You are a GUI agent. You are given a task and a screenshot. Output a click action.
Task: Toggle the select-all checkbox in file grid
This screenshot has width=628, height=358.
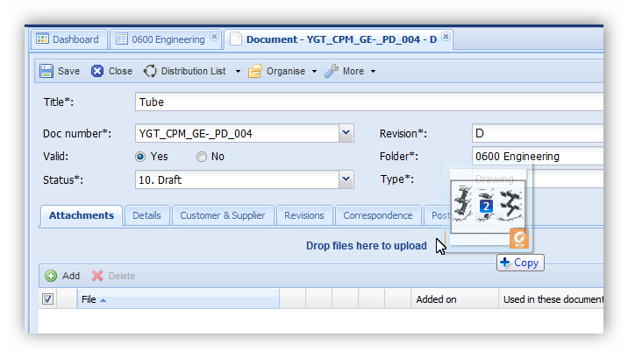[48, 299]
